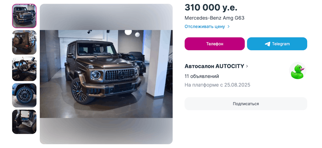Subscribe using the Подписаться button
The image size is (322, 148).
pos(246,104)
